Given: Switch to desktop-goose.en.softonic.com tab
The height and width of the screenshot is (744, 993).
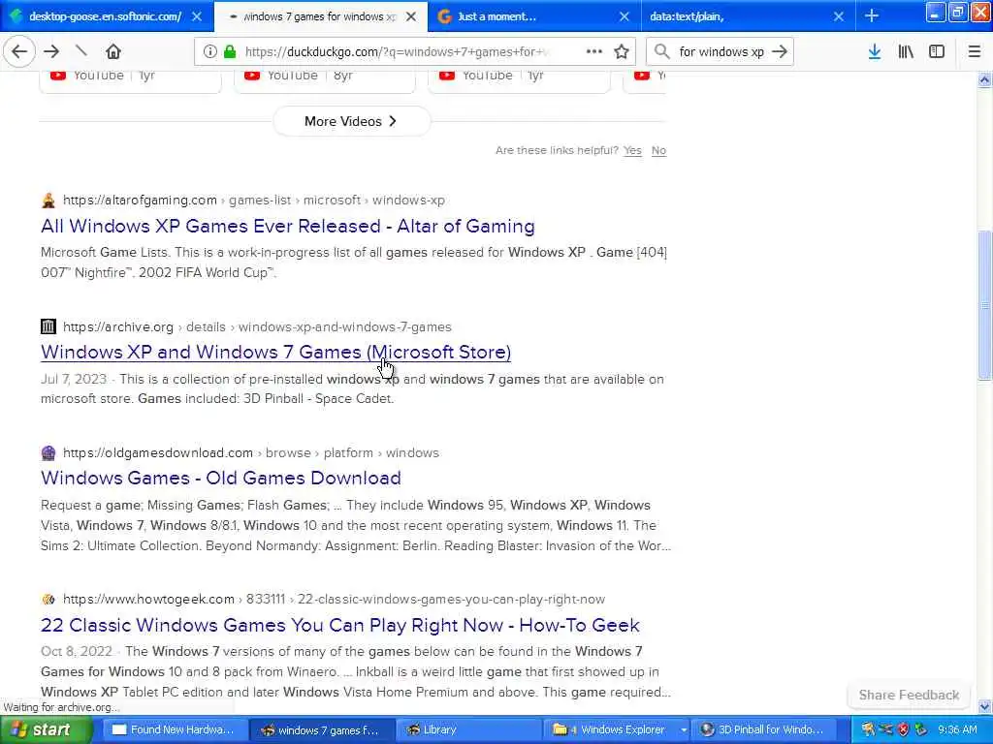Looking at the screenshot, I should [x=105, y=16].
